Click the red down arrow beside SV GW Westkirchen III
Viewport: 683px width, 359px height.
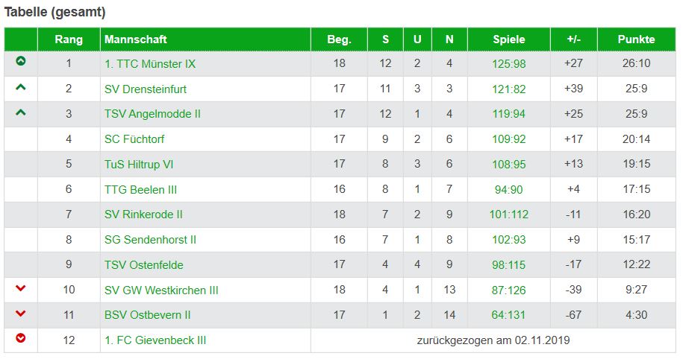click(x=21, y=289)
